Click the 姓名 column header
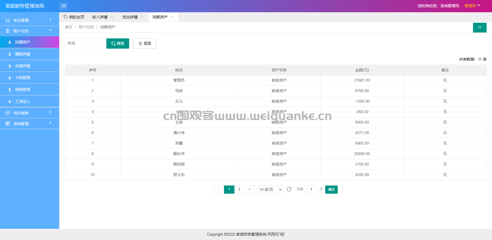The image size is (492, 240). (179, 70)
